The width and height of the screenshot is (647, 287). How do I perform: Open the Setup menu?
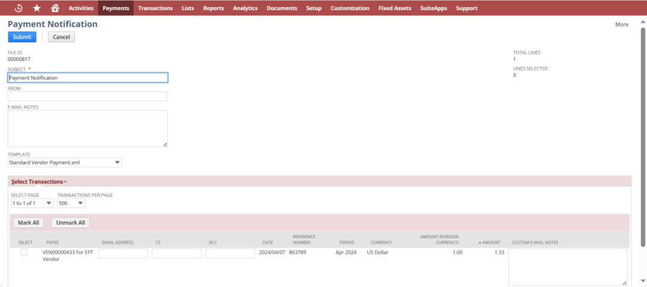(x=313, y=8)
